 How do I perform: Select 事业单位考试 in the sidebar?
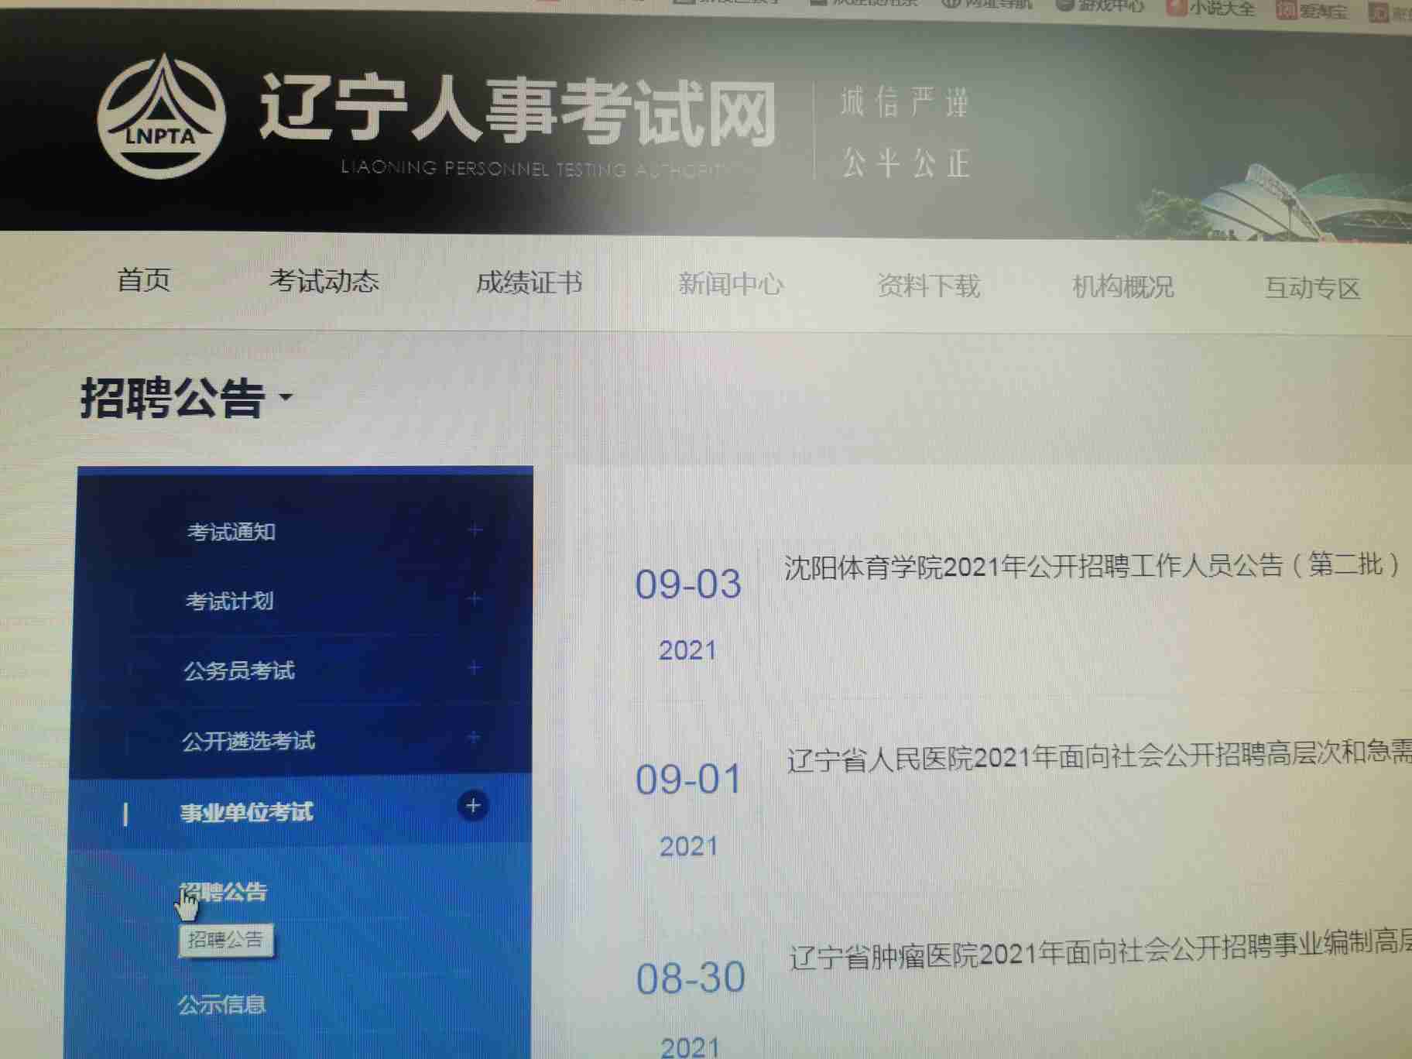246,813
